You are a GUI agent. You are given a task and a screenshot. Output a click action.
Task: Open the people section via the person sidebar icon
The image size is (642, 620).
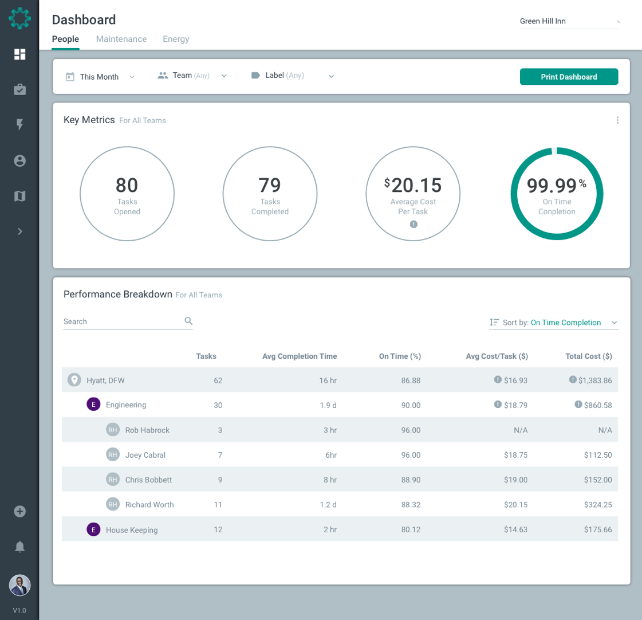[19, 161]
